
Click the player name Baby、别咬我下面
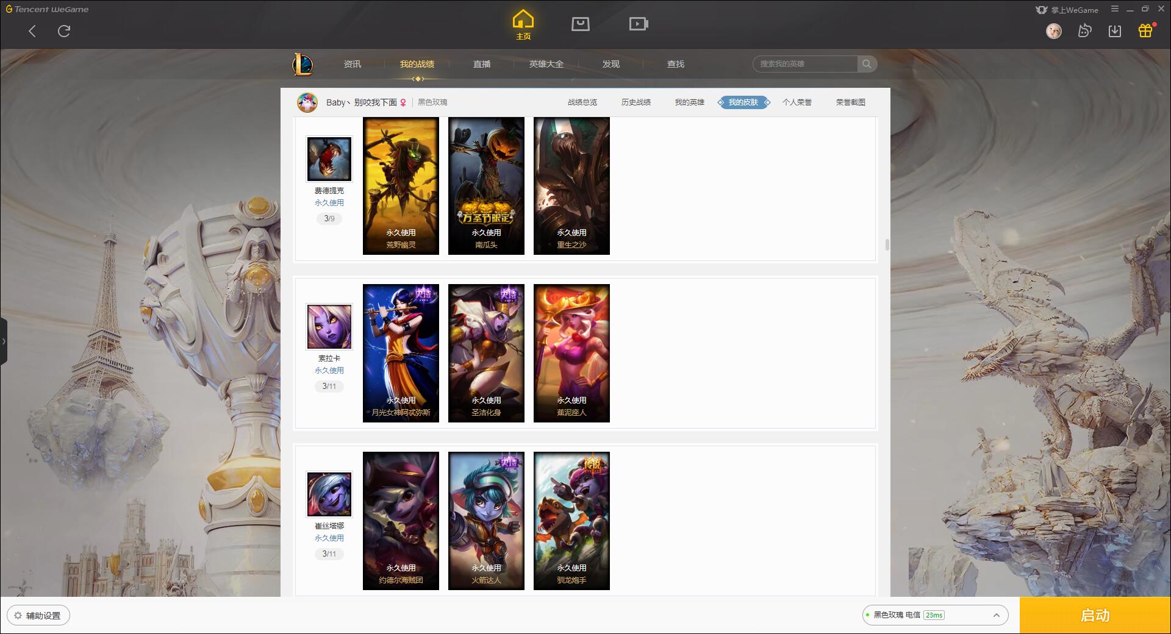[362, 102]
